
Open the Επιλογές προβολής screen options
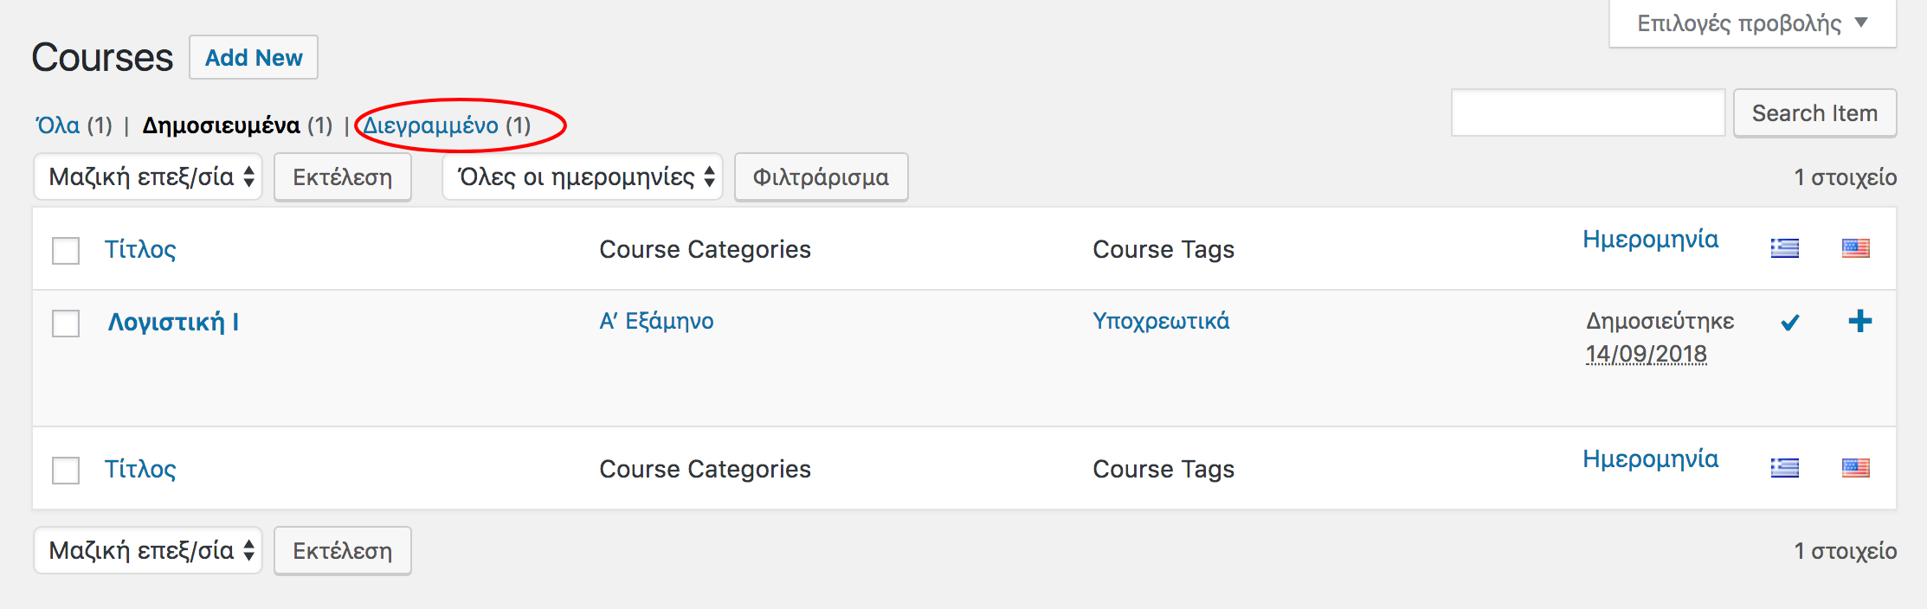1752,23
